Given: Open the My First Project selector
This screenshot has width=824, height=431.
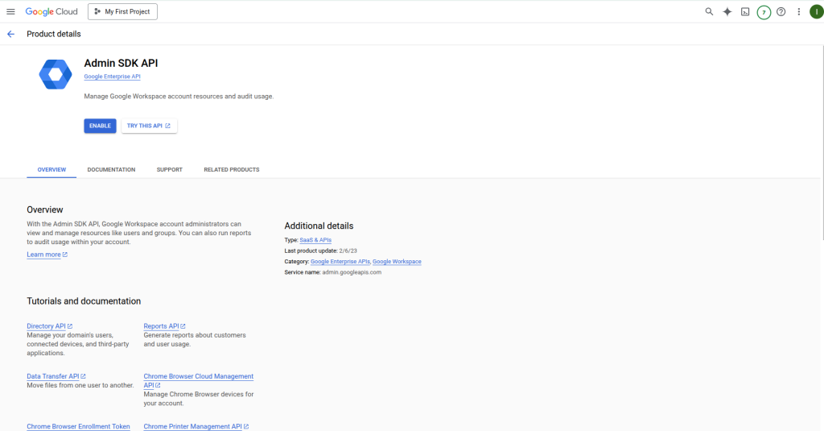Looking at the screenshot, I should [122, 11].
